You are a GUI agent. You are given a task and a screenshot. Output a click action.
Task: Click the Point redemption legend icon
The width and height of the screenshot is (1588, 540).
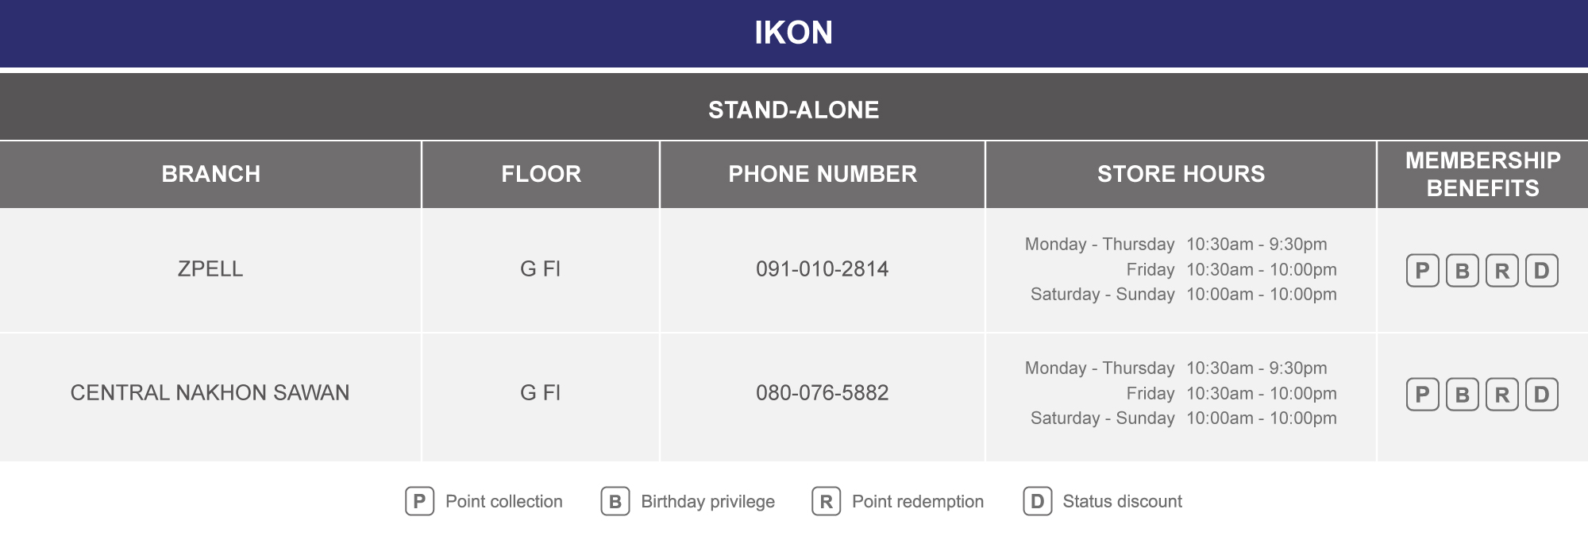[826, 501]
